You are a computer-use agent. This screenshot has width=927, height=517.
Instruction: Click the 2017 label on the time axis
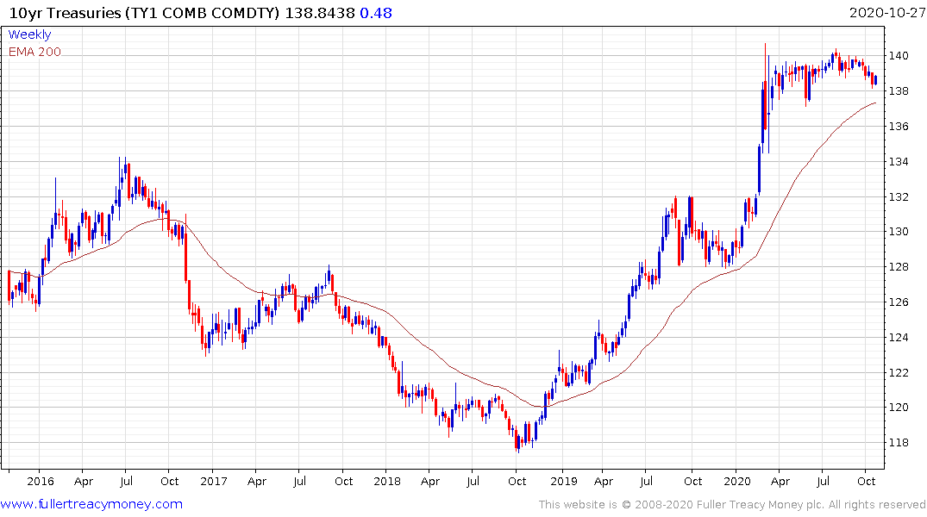coord(213,481)
